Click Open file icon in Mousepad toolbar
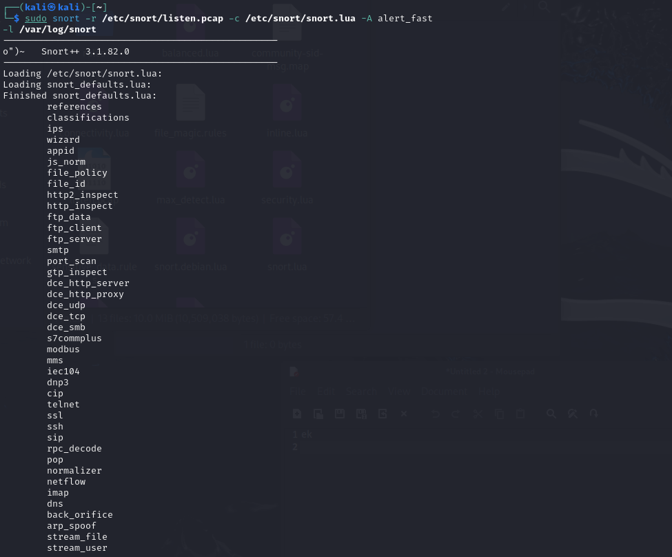Image resolution: width=672 pixels, height=557 pixels. 318,414
